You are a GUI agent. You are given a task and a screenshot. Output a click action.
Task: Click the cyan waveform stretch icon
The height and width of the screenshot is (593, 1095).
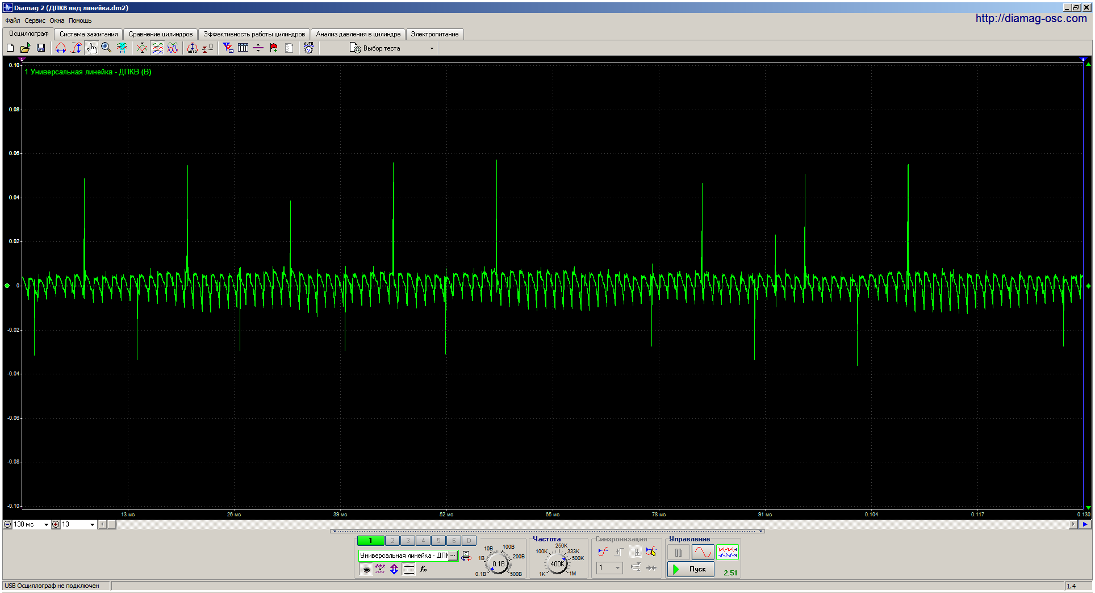(122, 48)
